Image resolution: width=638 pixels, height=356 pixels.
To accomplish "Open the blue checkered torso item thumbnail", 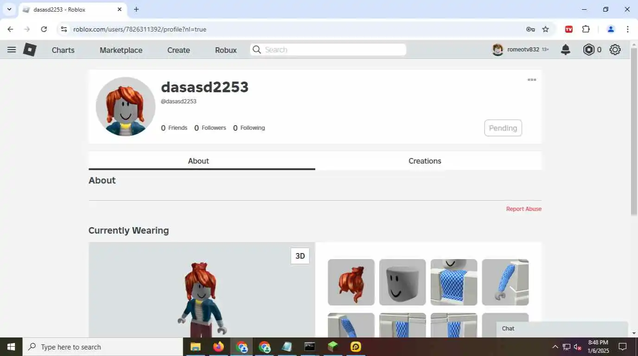I will 454,282.
